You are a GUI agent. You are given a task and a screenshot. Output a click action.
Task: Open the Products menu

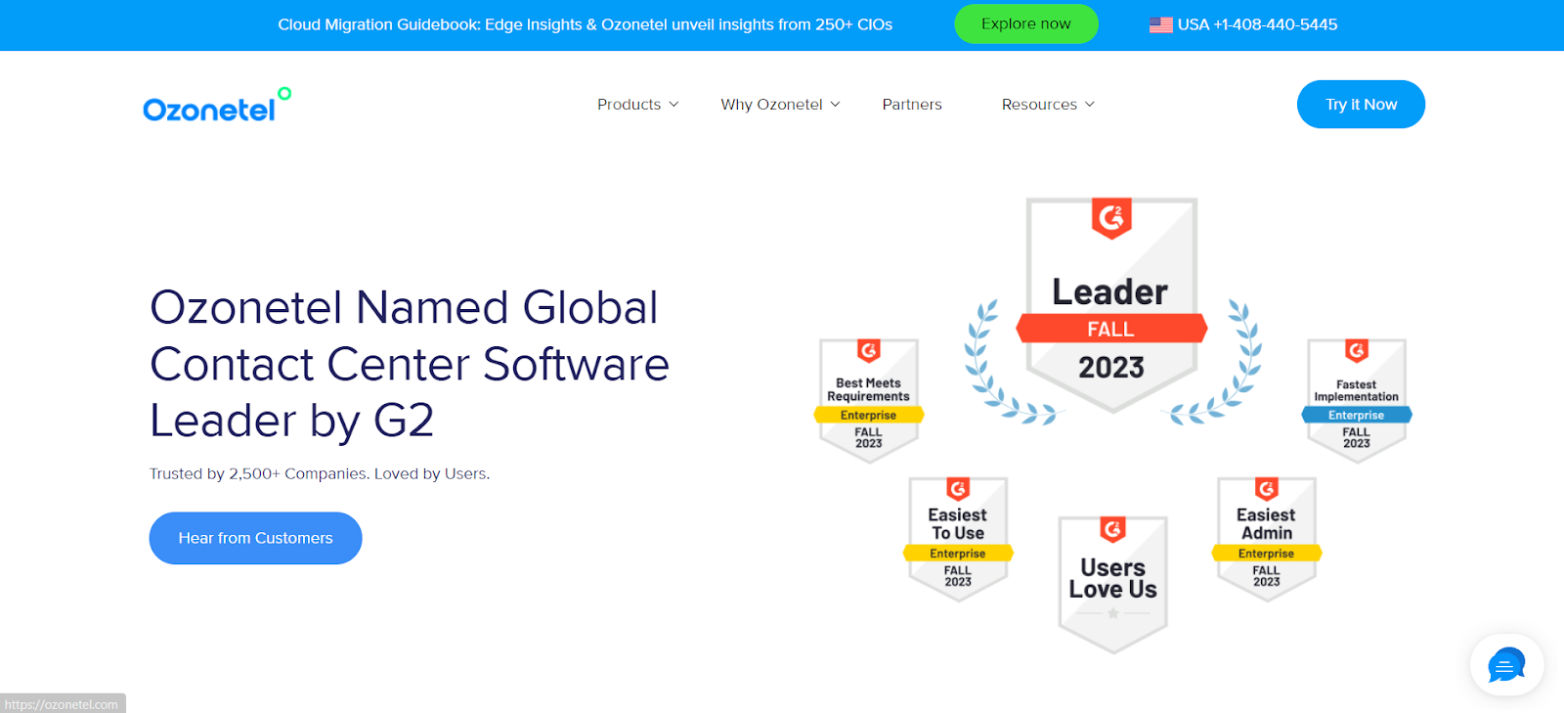(x=629, y=105)
